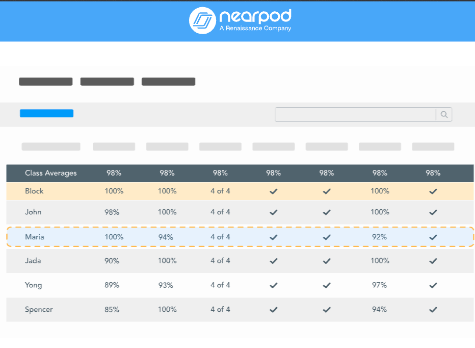Click Spencer's 85% score cell
Image resolution: width=475 pixels, height=348 pixels.
[x=112, y=309]
